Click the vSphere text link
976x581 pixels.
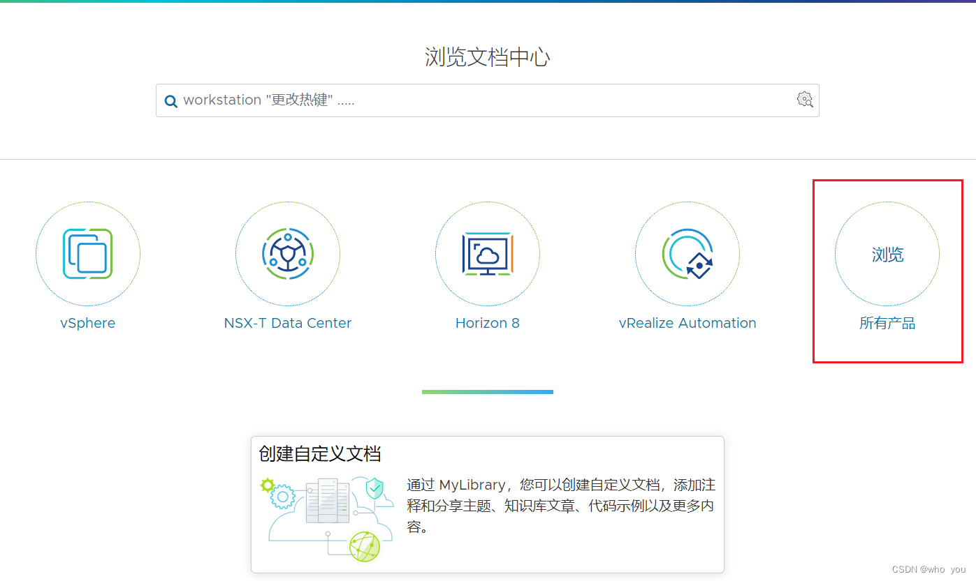tap(88, 323)
